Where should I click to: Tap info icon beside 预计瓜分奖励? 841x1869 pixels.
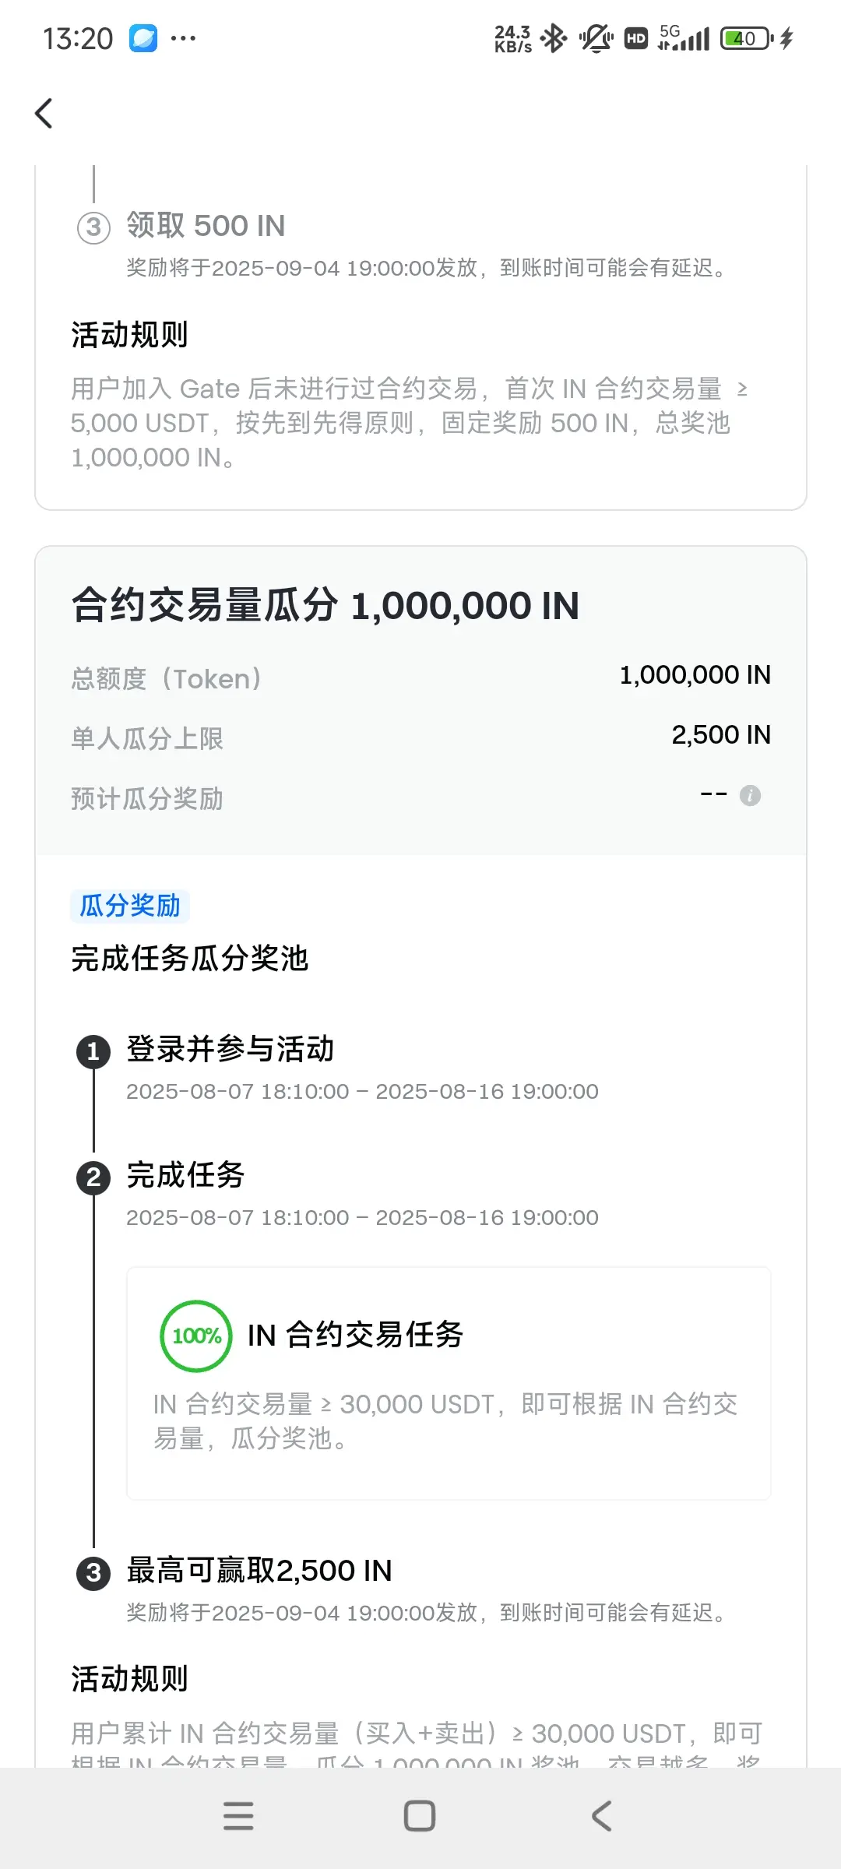pos(750,795)
